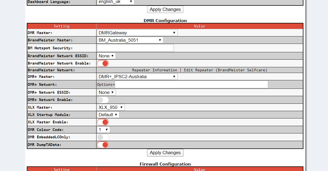
Task: Click Apply Changes above DMR Configuration
Action: [x=165, y=9]
